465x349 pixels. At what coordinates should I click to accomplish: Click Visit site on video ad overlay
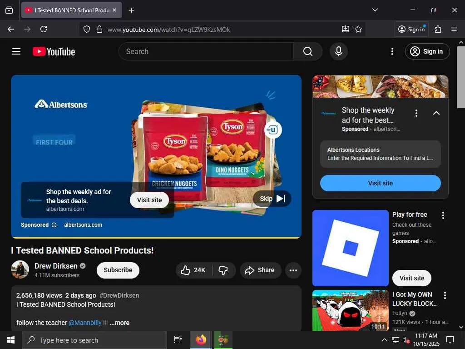(x=149, y=200)
